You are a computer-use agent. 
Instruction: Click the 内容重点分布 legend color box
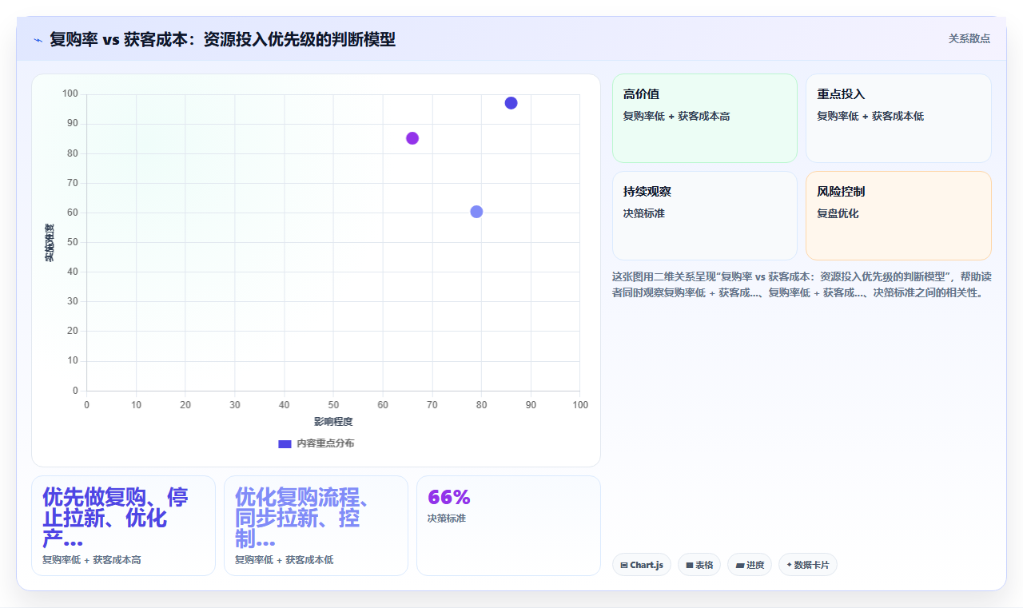coord(285,444)
